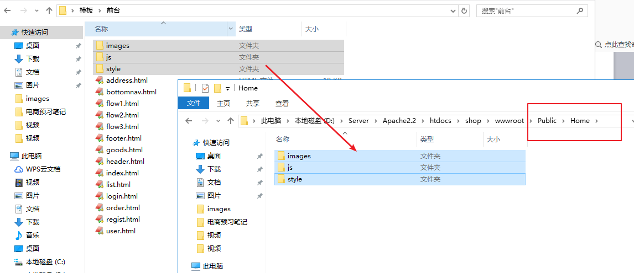The width and height of the screenshot is (634, 273).
Task: Click wwwroot in the breadcrumb path
Action: [x=508, y=121]
